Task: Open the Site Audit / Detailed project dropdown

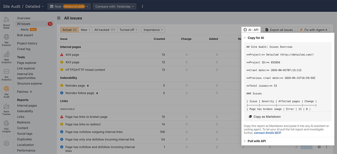Action: (x=23, y=6)
